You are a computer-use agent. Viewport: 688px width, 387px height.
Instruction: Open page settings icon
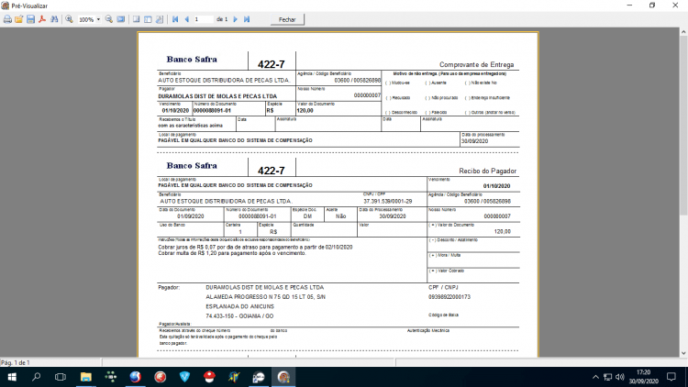coord(160,19)
